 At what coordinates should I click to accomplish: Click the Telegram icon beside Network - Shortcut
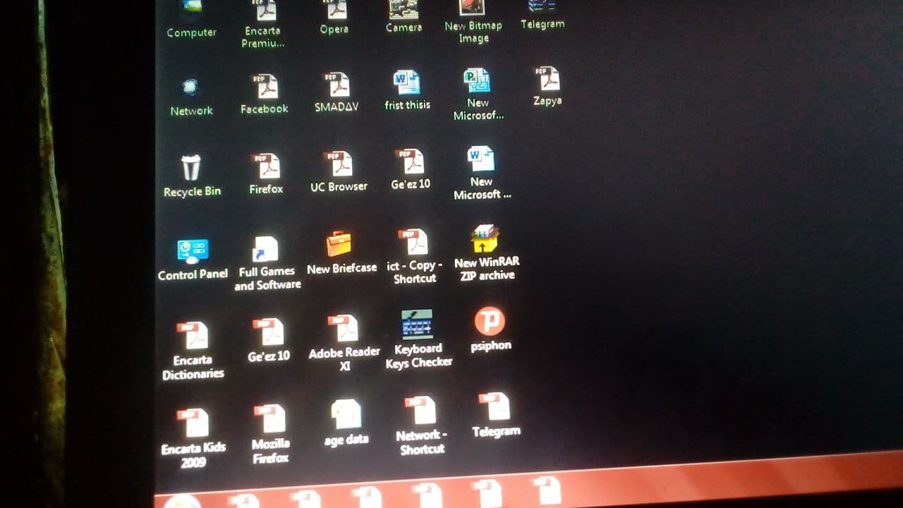[496, 416]
